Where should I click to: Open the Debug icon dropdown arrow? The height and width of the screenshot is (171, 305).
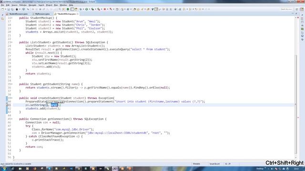pyautogui.click(x=83, y=9)
